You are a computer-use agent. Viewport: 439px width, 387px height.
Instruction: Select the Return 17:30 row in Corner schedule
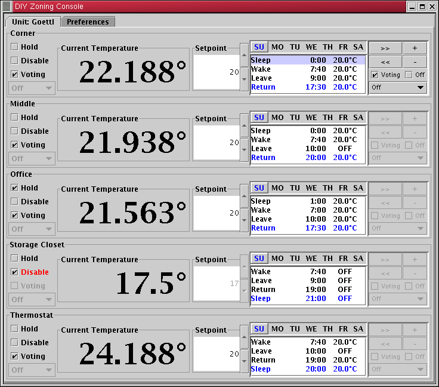click(307, 87)
